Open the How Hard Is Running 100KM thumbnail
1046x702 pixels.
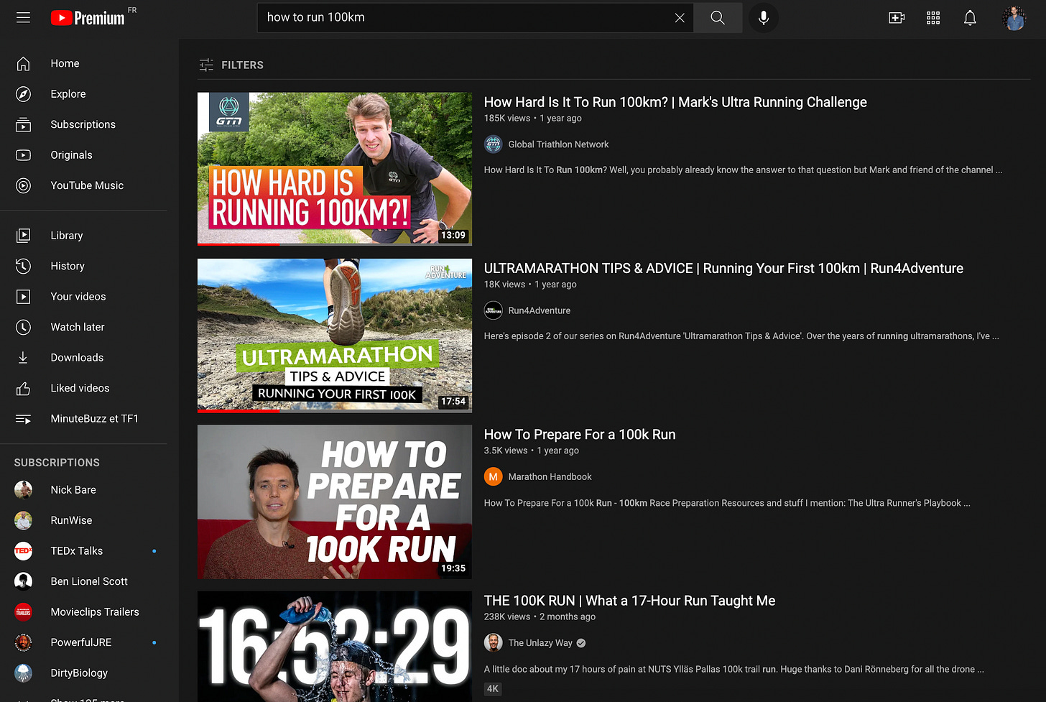[x=335, y=169]
